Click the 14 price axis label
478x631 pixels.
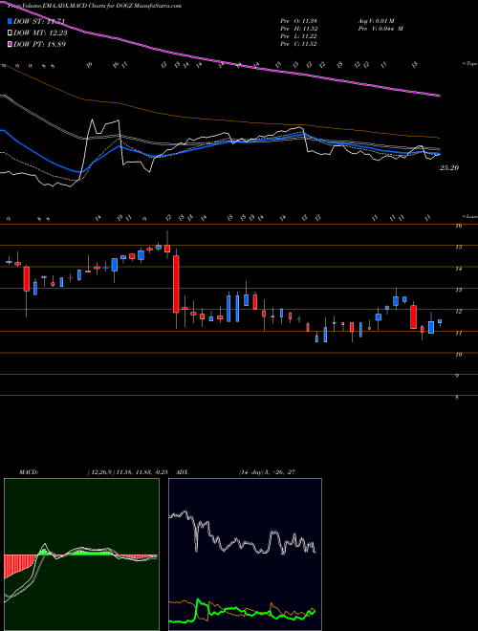pyautogui.click(x=458, y=269)
